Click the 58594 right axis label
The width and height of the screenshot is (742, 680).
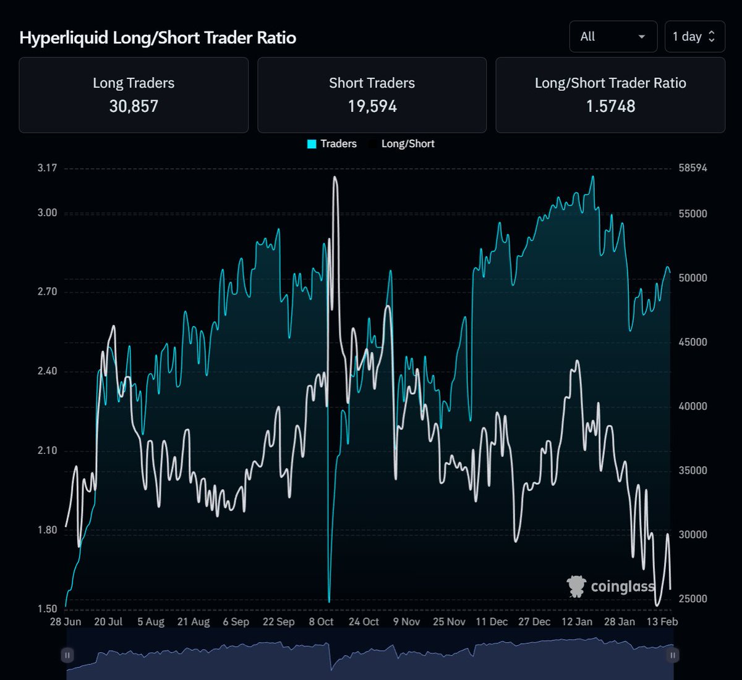click(x=693, y=168)
